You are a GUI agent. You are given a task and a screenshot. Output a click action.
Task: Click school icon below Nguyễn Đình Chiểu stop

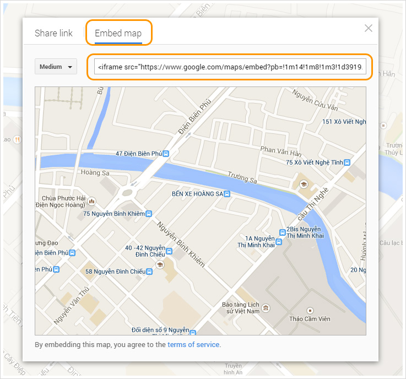(160, 264)
